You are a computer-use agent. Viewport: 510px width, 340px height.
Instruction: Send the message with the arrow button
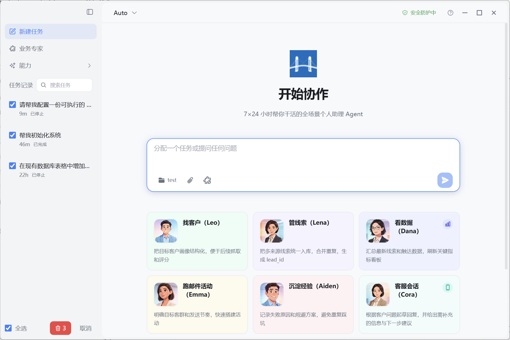(445, 180)
